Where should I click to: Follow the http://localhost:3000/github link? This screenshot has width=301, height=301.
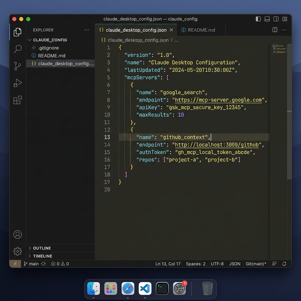(217, 145)
